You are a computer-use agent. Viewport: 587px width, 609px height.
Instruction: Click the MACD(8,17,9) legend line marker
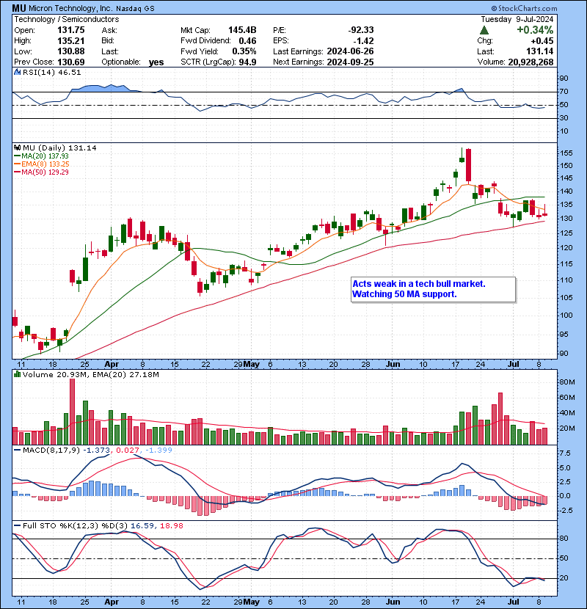[17, 451]
